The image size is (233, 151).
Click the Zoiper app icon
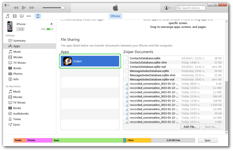tap(67, 61)
